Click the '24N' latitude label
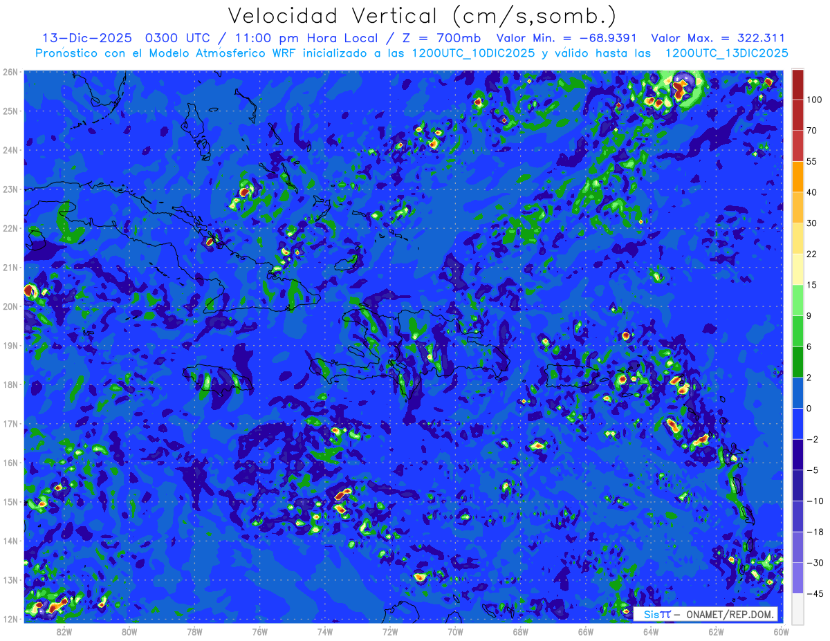Screen dimensions: 830x641 tap(10, 150)
